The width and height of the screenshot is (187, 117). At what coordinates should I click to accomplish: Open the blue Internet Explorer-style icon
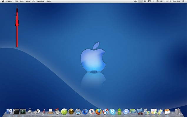tap(85, 112)
